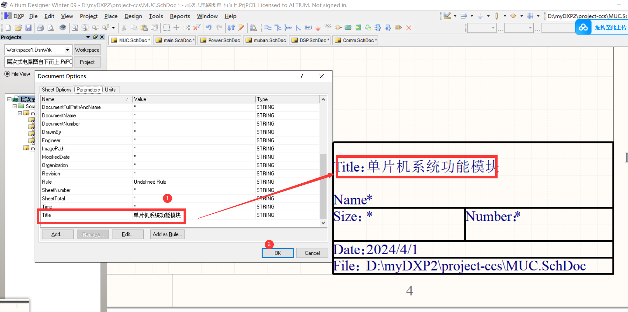Place a GND power port
628x312 pixels.
tap(318, 28)
